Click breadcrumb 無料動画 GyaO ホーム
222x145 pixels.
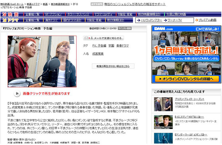(x=12, y=4)
